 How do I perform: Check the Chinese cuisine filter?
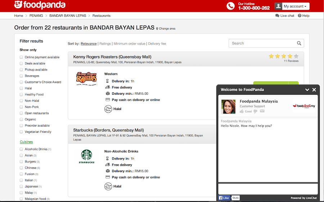[21, 168]
